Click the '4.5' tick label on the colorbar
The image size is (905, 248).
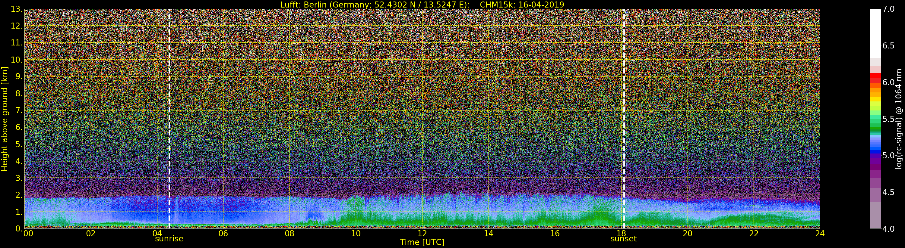tap(888, 192)
